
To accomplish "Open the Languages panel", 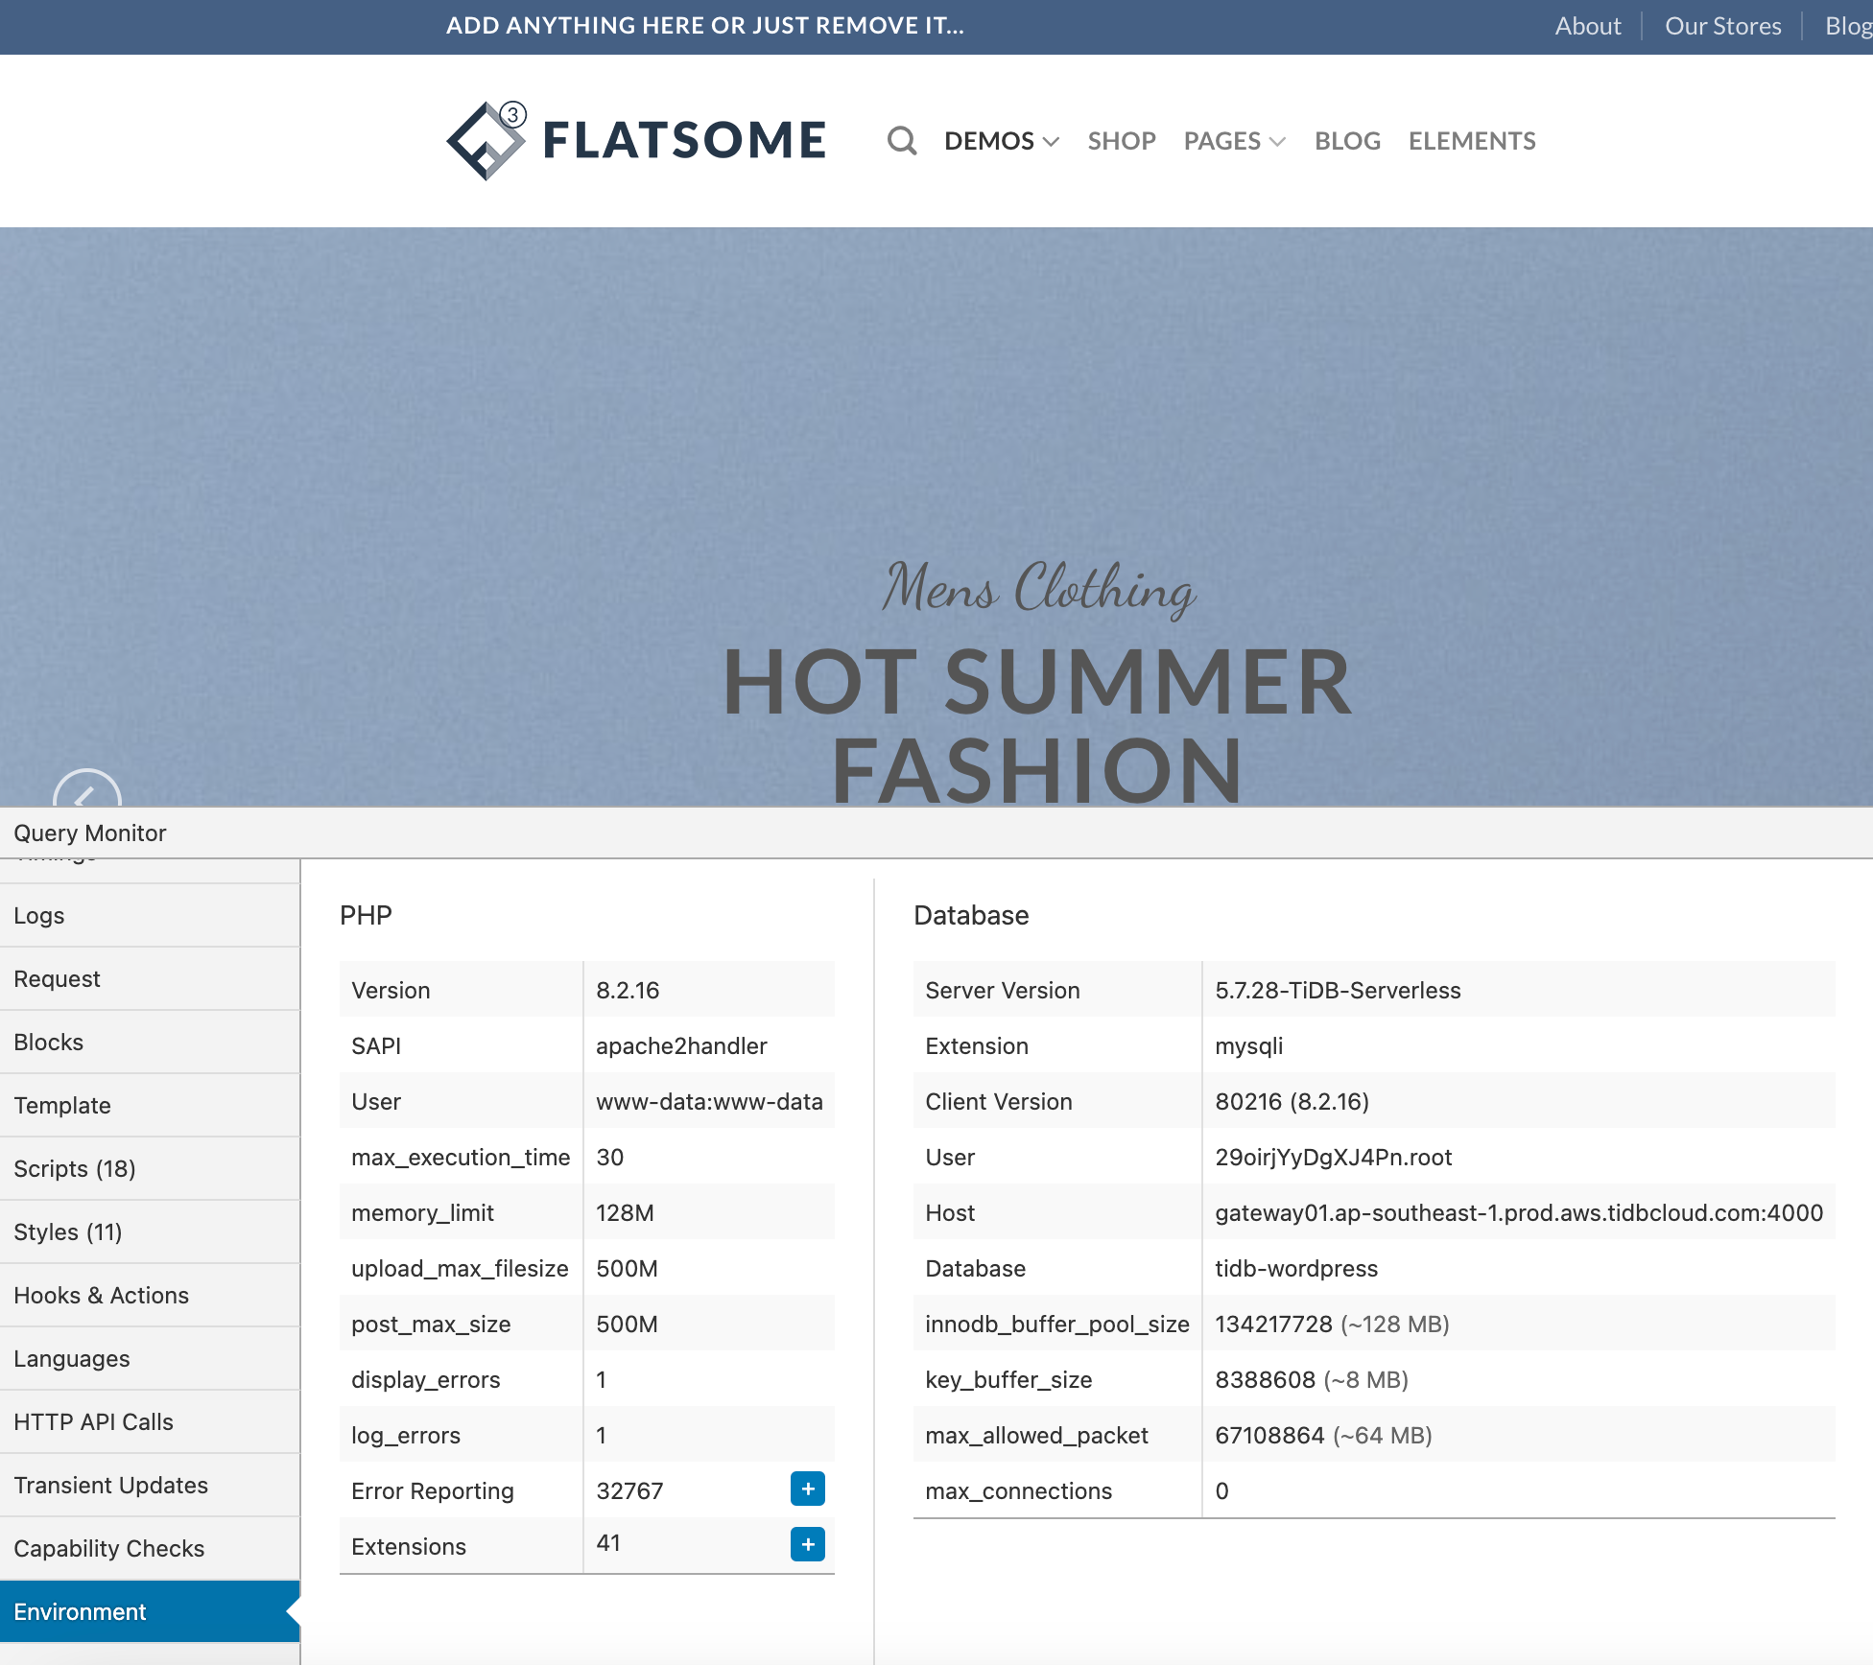I will pyautogui.click(x=150, y=1358).
